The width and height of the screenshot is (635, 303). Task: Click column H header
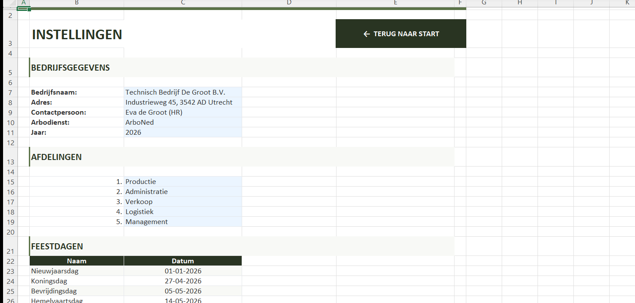pos(520,3)
